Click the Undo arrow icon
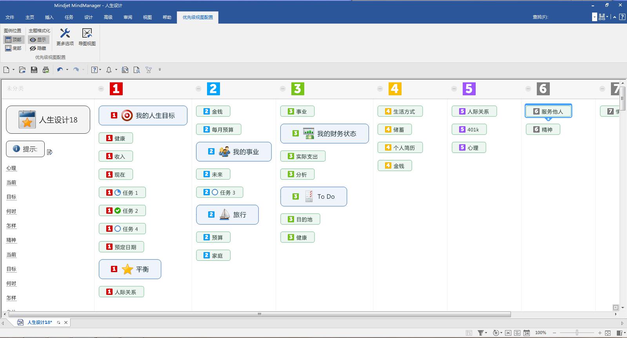Screen dimensions: 627x338 coord(60,70)
